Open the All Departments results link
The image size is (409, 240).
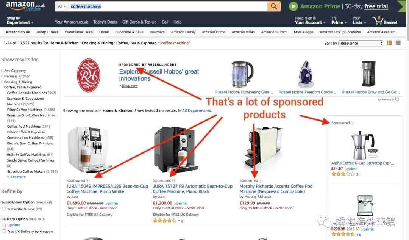tap(197, 111)
